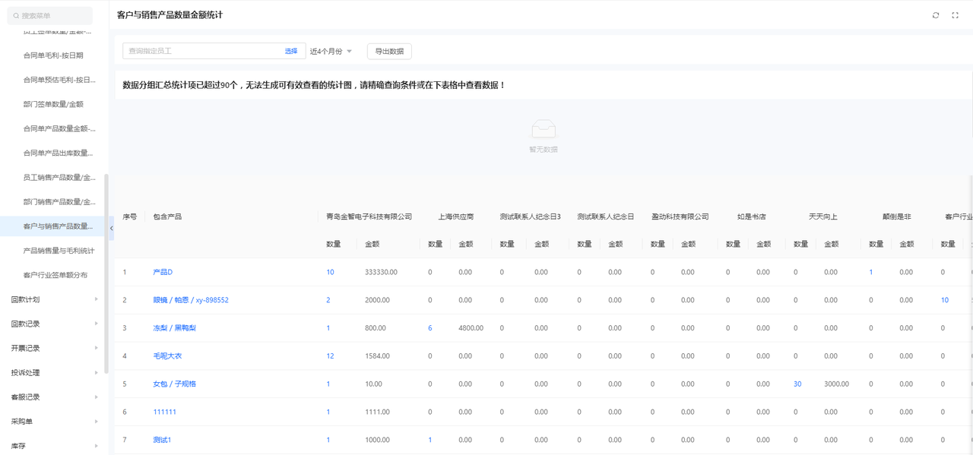Screen dimensions: 973x455
Task: Open the 产品D product link
Action: point(163,272)
